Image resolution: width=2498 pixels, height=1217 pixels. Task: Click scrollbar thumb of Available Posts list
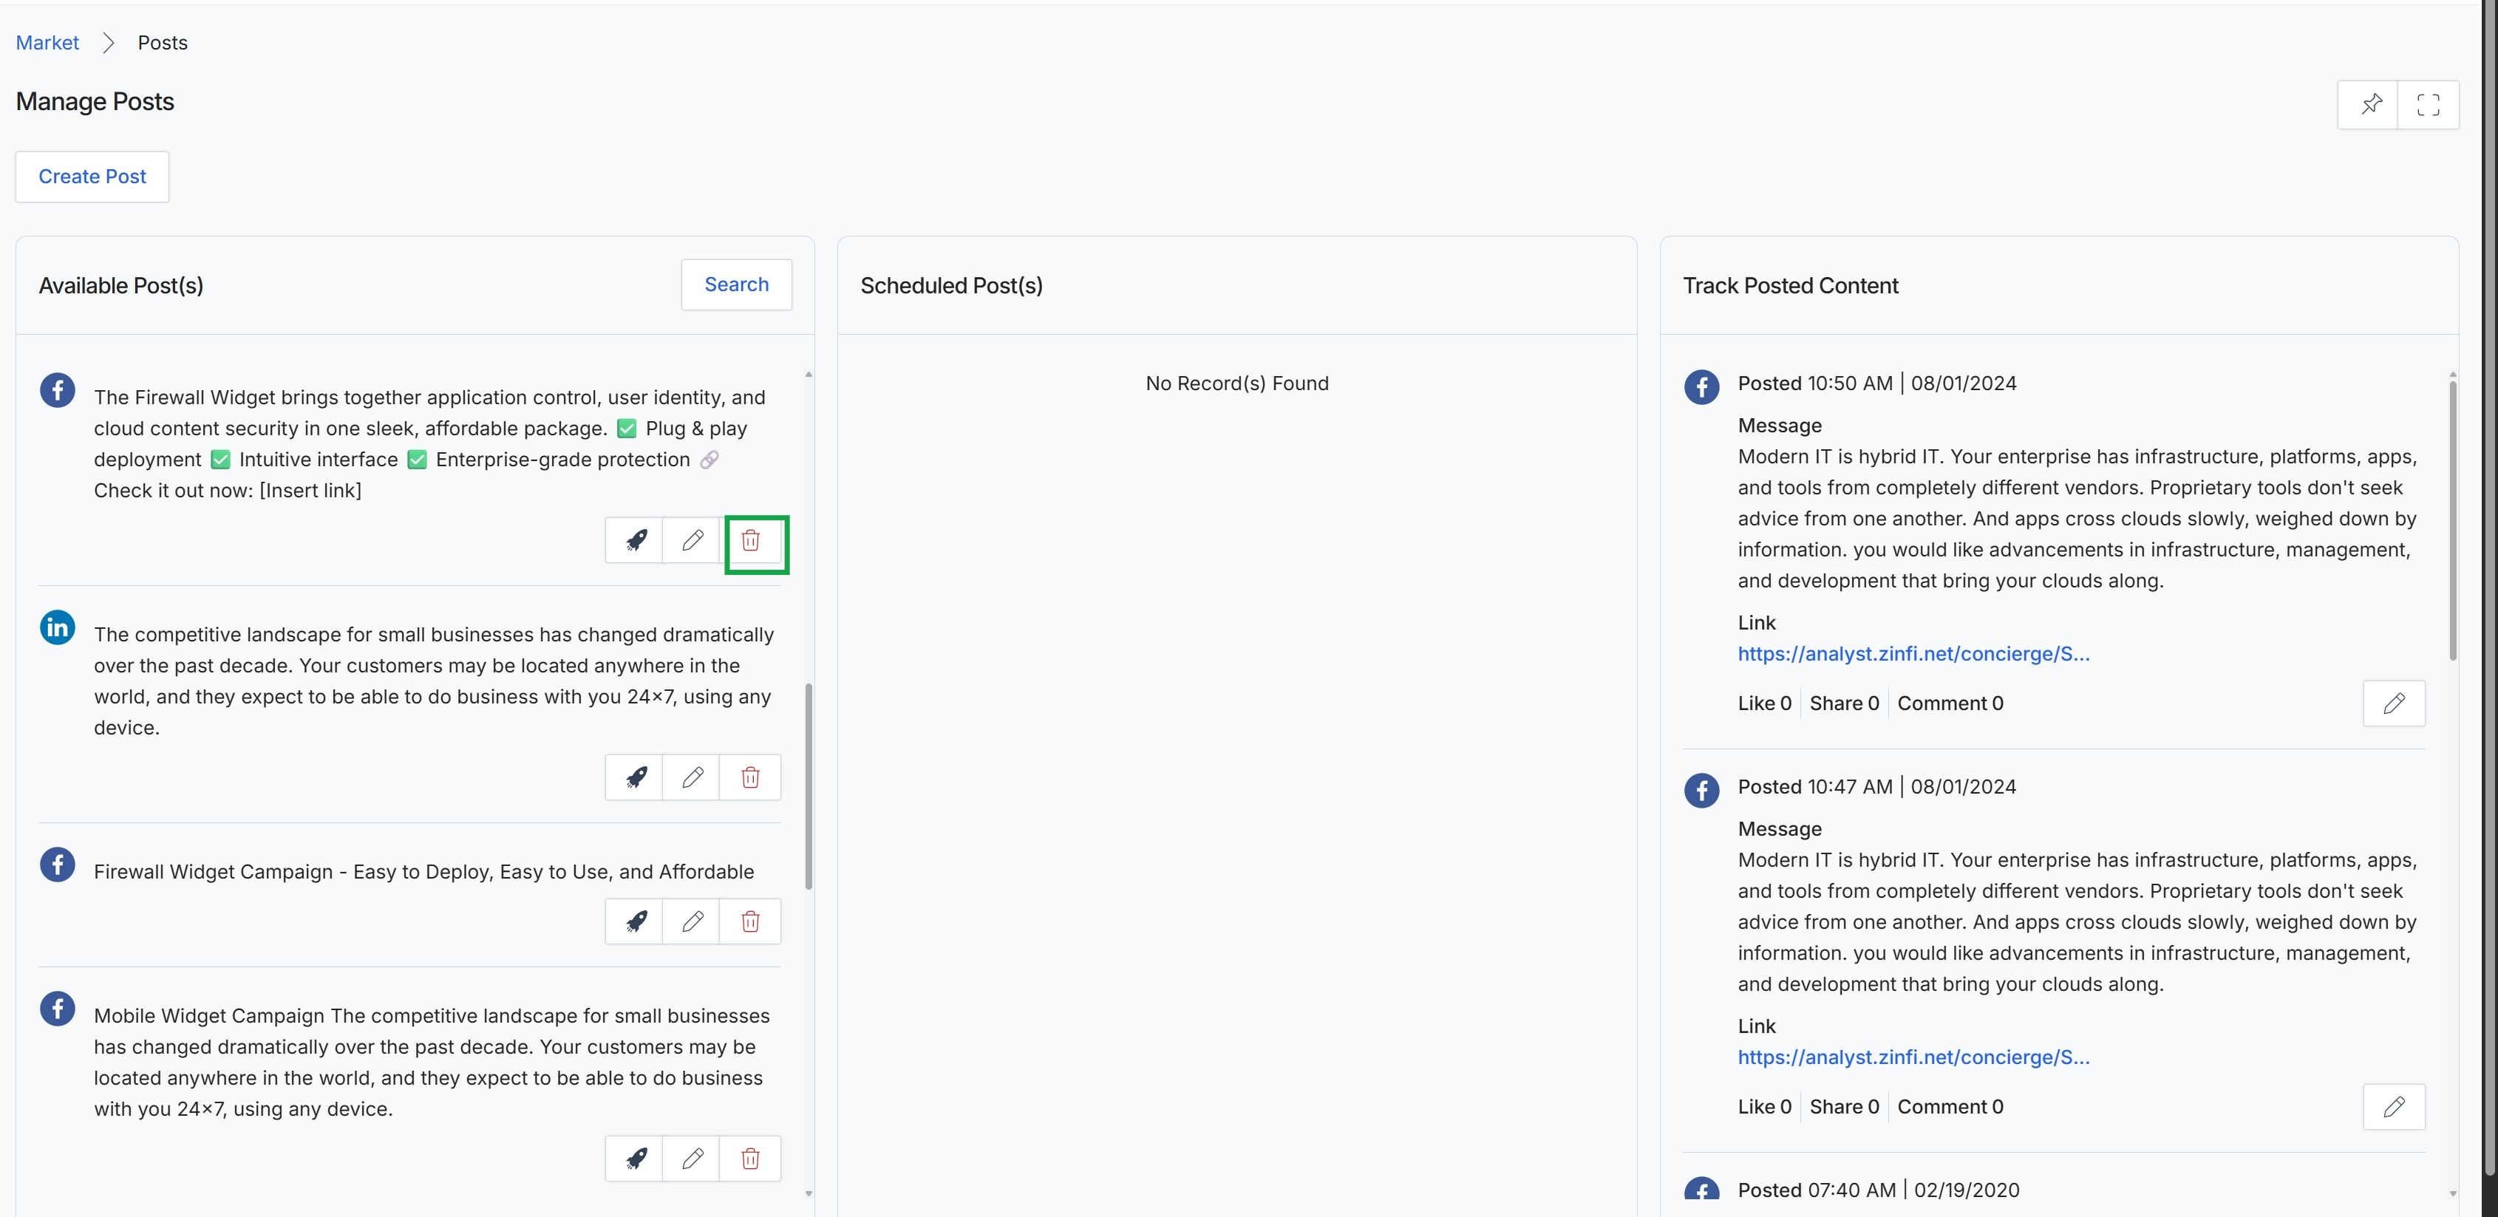coord(809,786)
